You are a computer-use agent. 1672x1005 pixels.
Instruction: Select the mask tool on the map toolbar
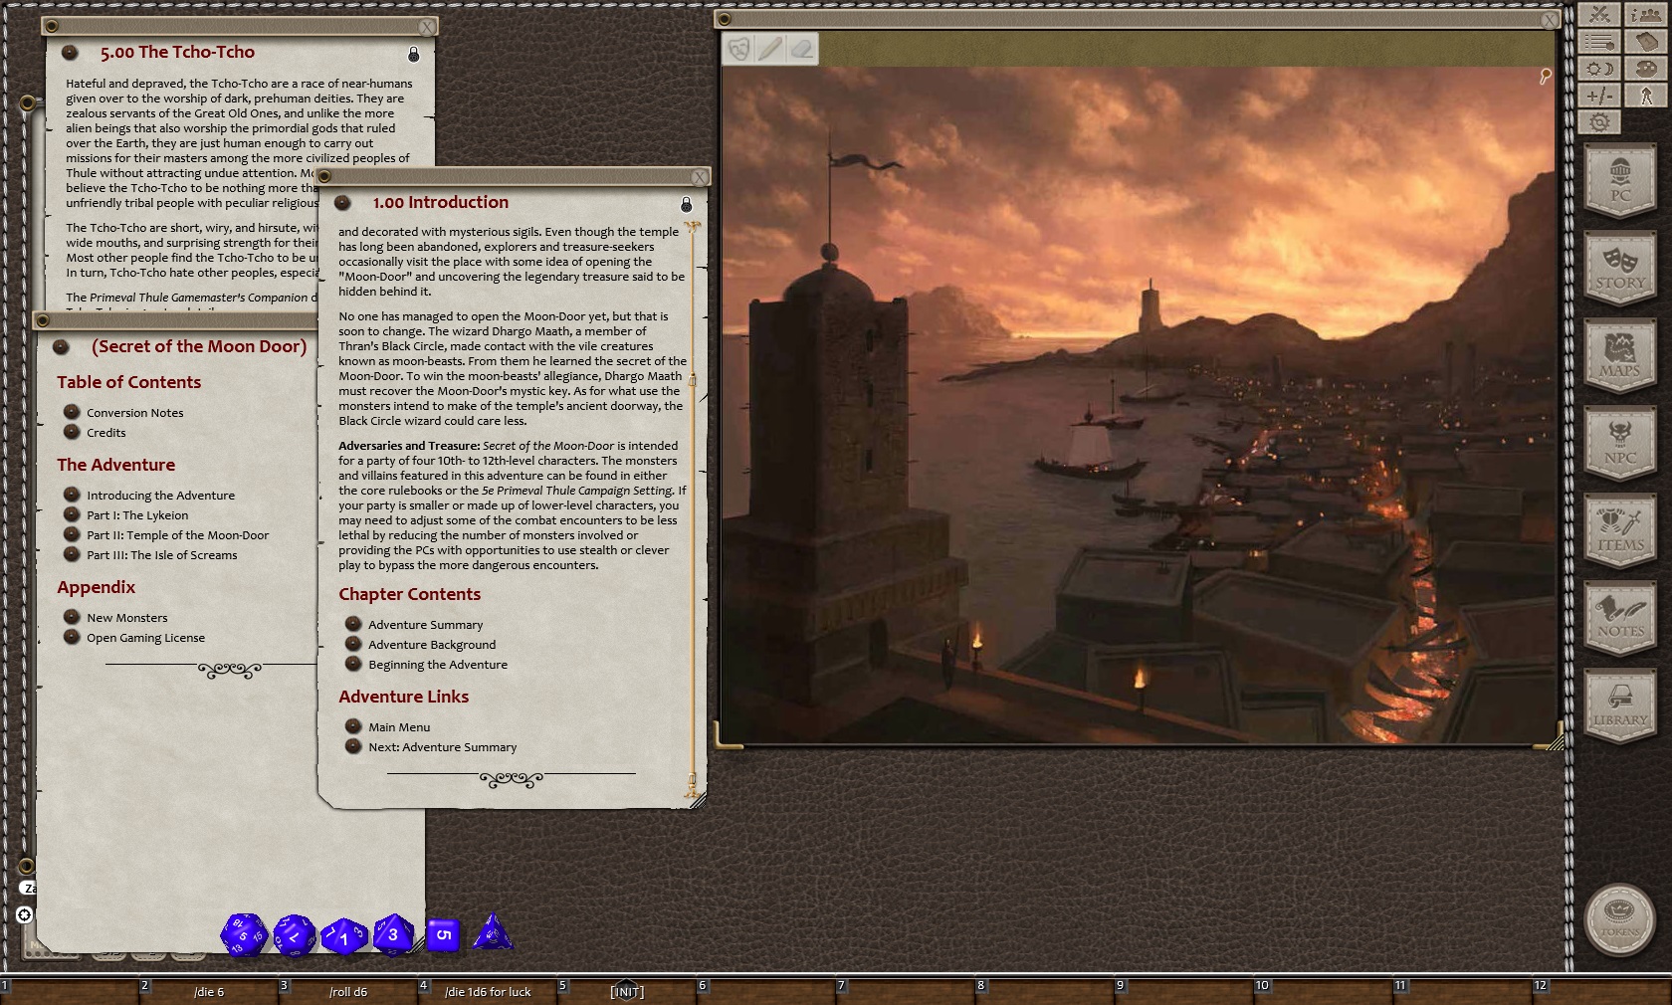738,50
